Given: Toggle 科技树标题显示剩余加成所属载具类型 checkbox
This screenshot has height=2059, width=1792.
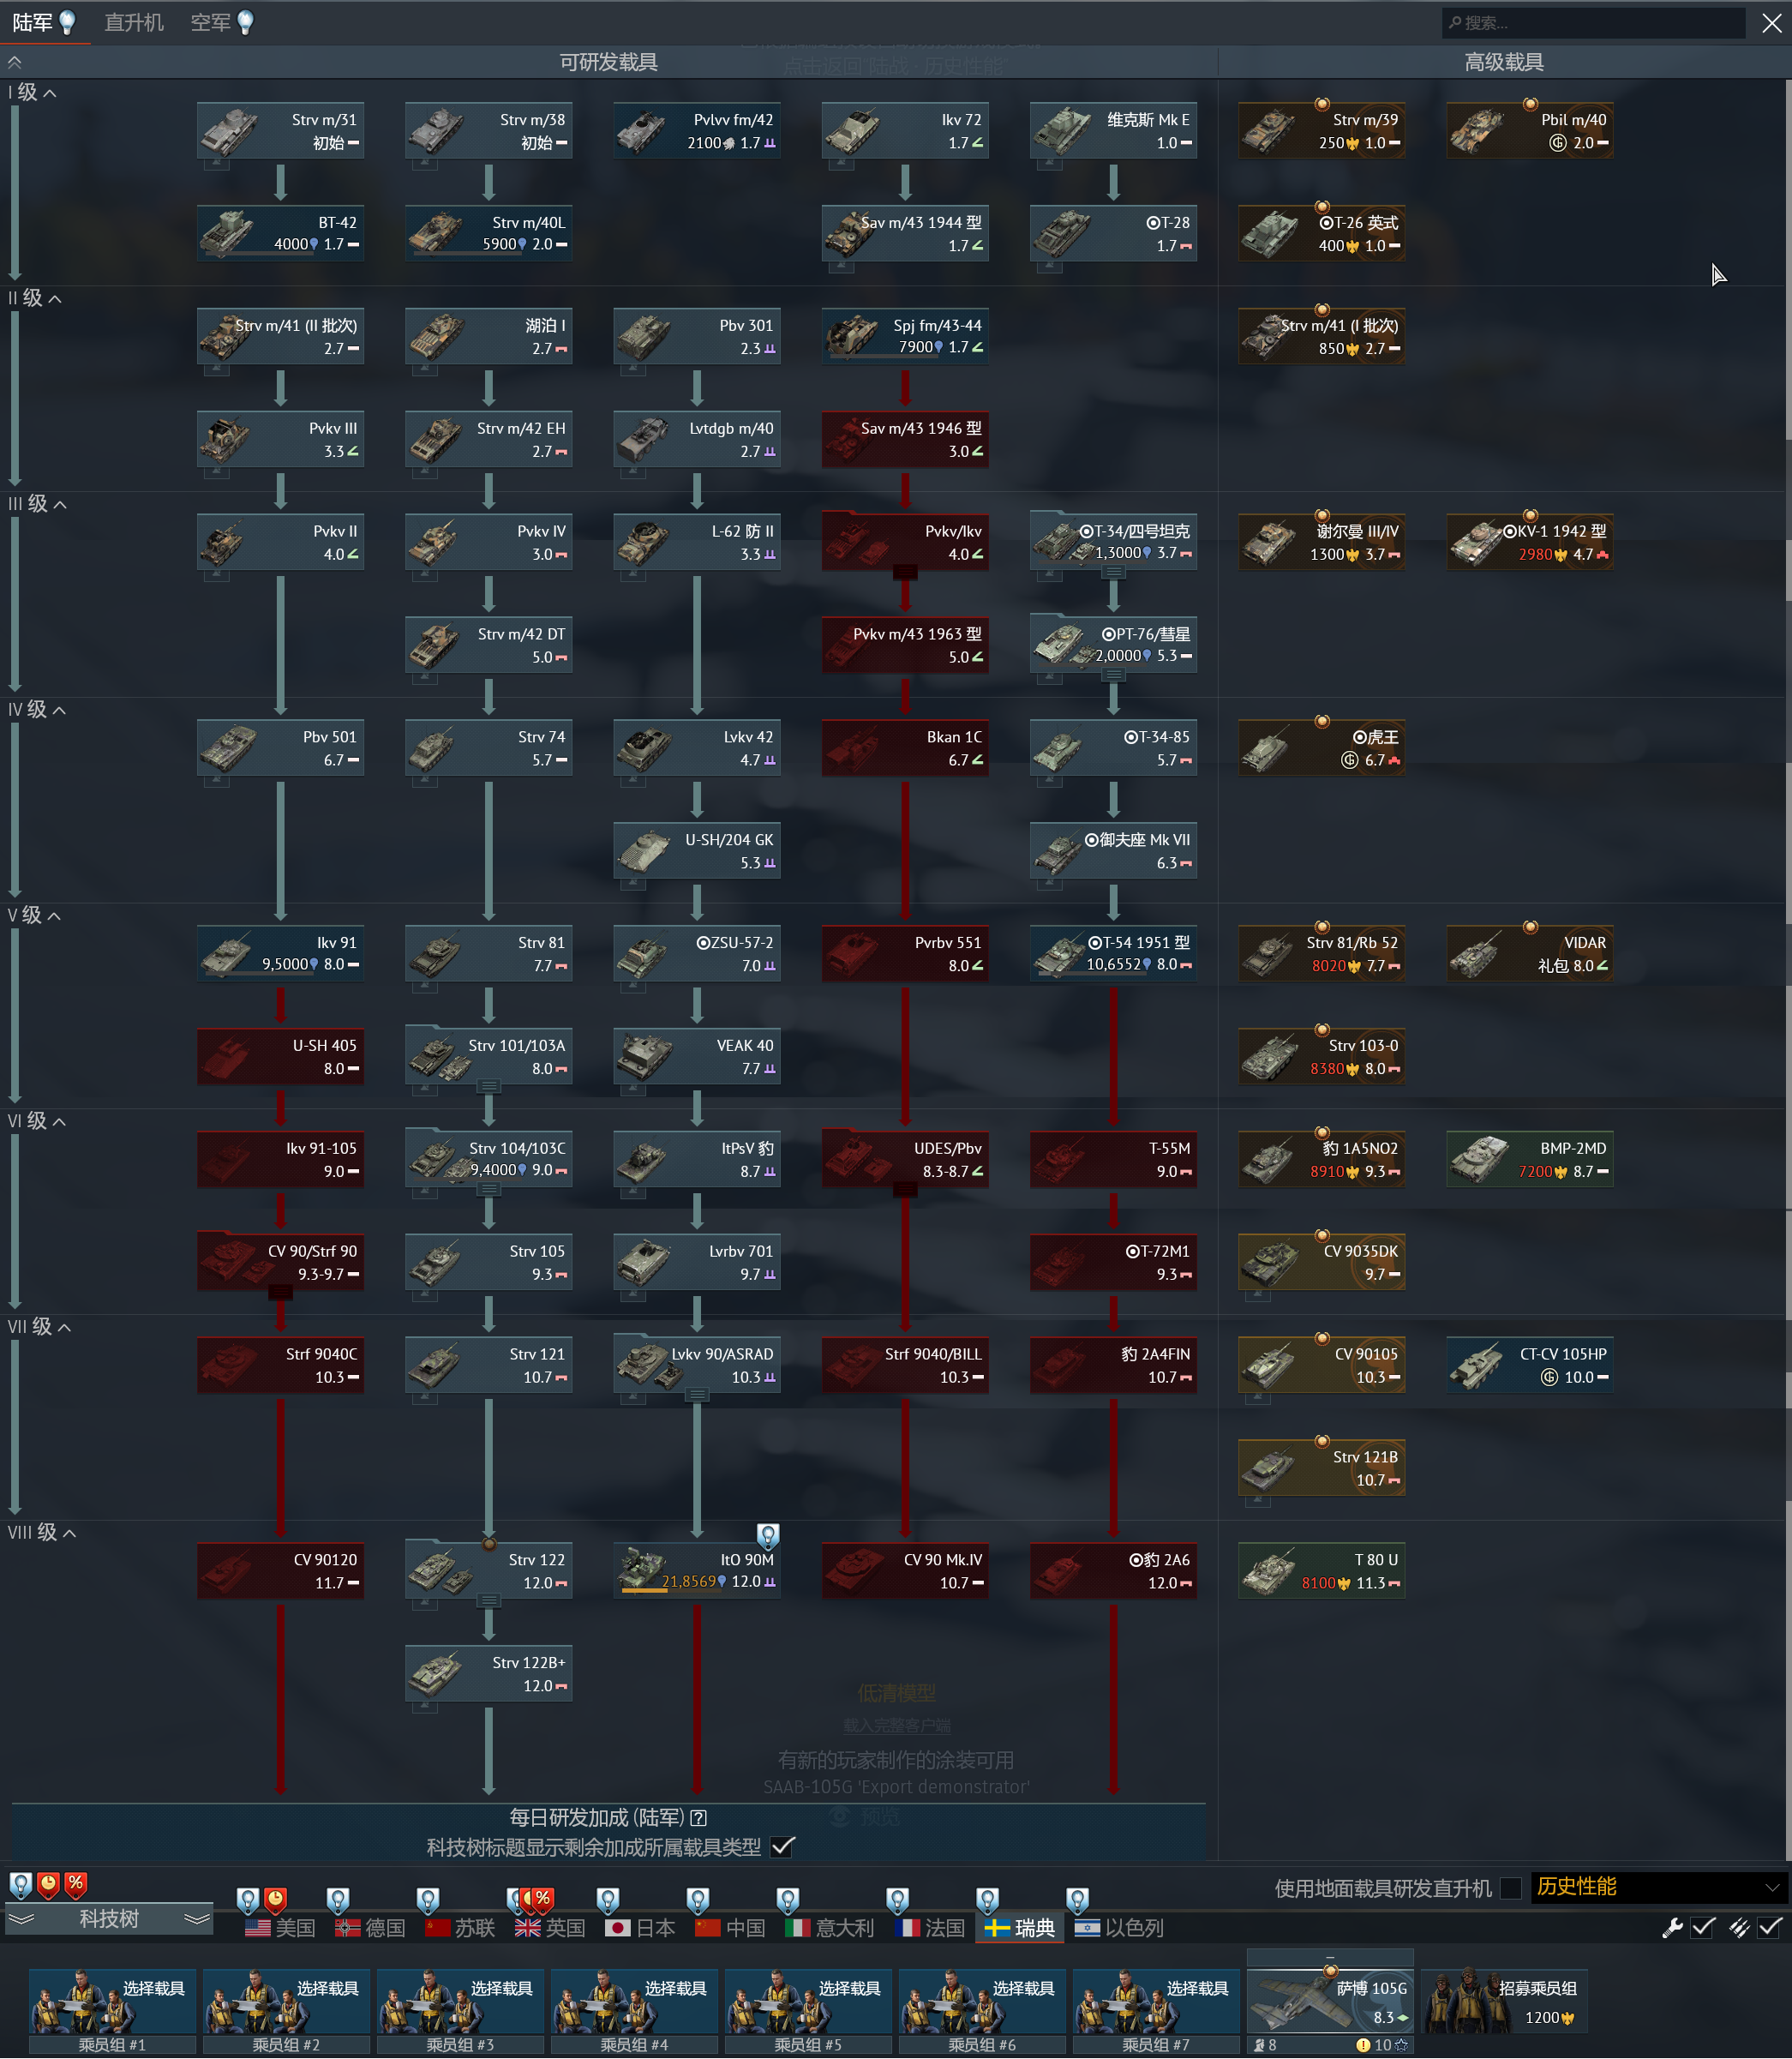Looking at the screenshot, I should [x=783, y=1847].
